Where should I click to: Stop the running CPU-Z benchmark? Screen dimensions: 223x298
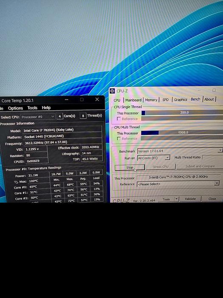coord(130,167)
